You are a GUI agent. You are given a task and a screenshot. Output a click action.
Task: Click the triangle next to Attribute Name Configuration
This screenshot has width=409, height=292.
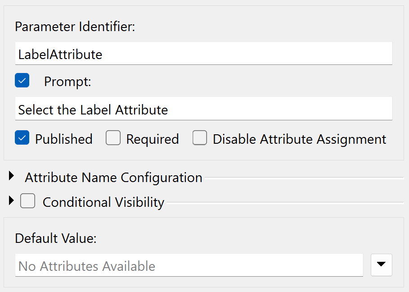(x=11, y=177)
